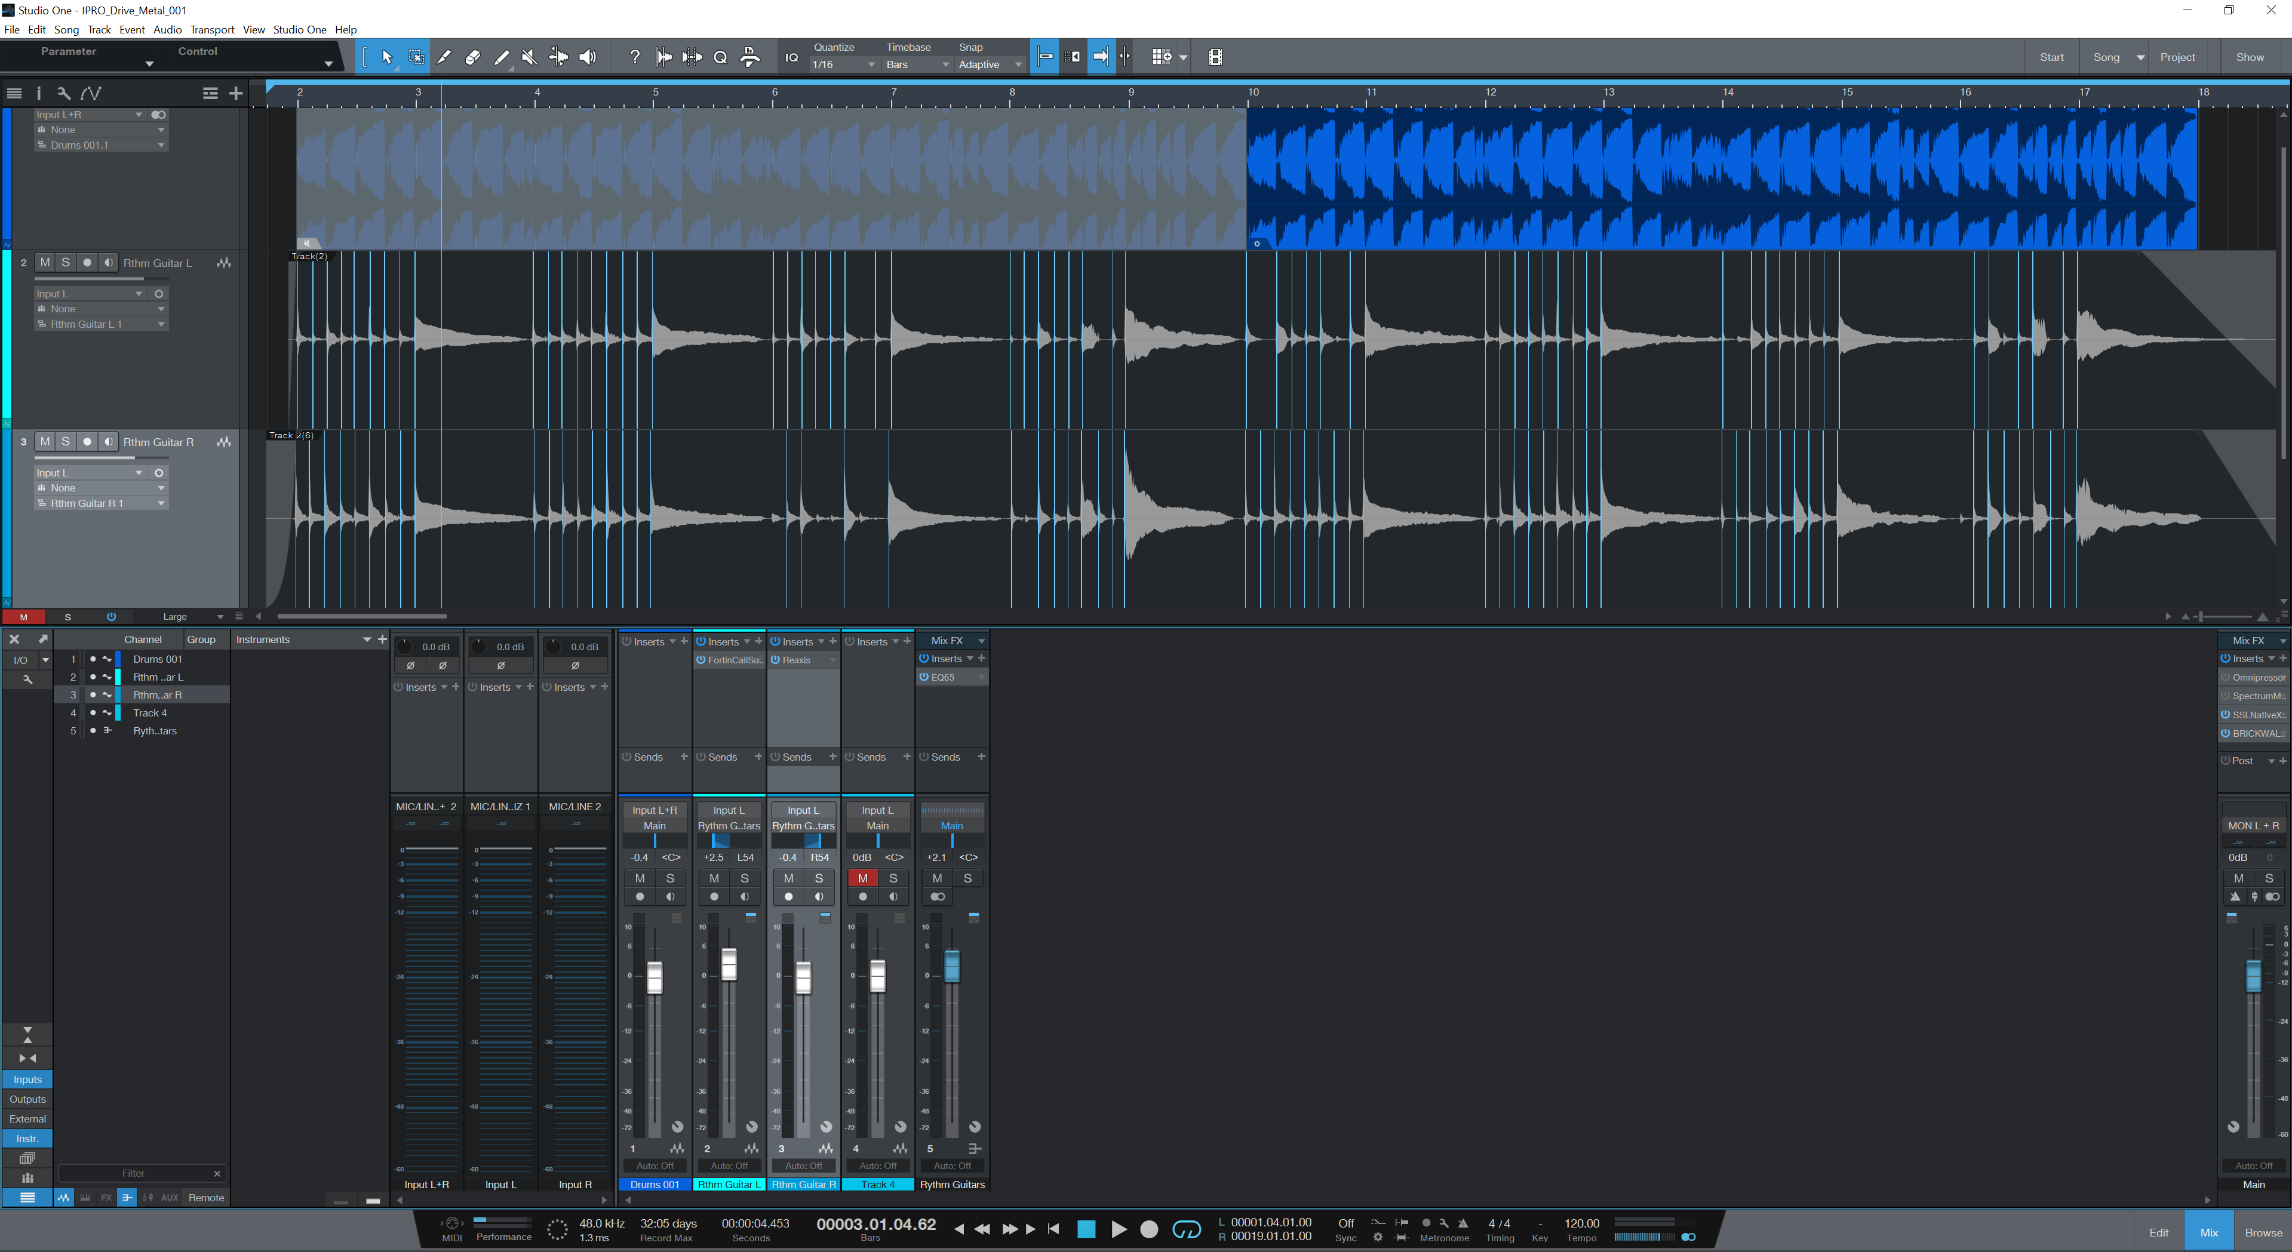Screen dimensions: 2292x1252
Task: Open the Timebase Bars dropdown
Action: click(917, 65)
